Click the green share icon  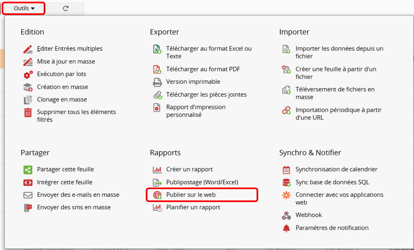tap(28, 170)
